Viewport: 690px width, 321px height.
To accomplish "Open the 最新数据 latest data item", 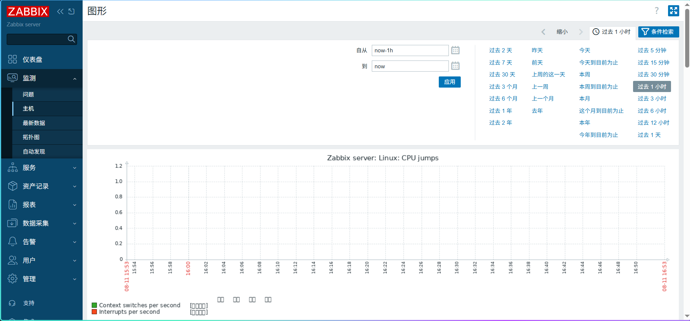I will tap(47, 123).
